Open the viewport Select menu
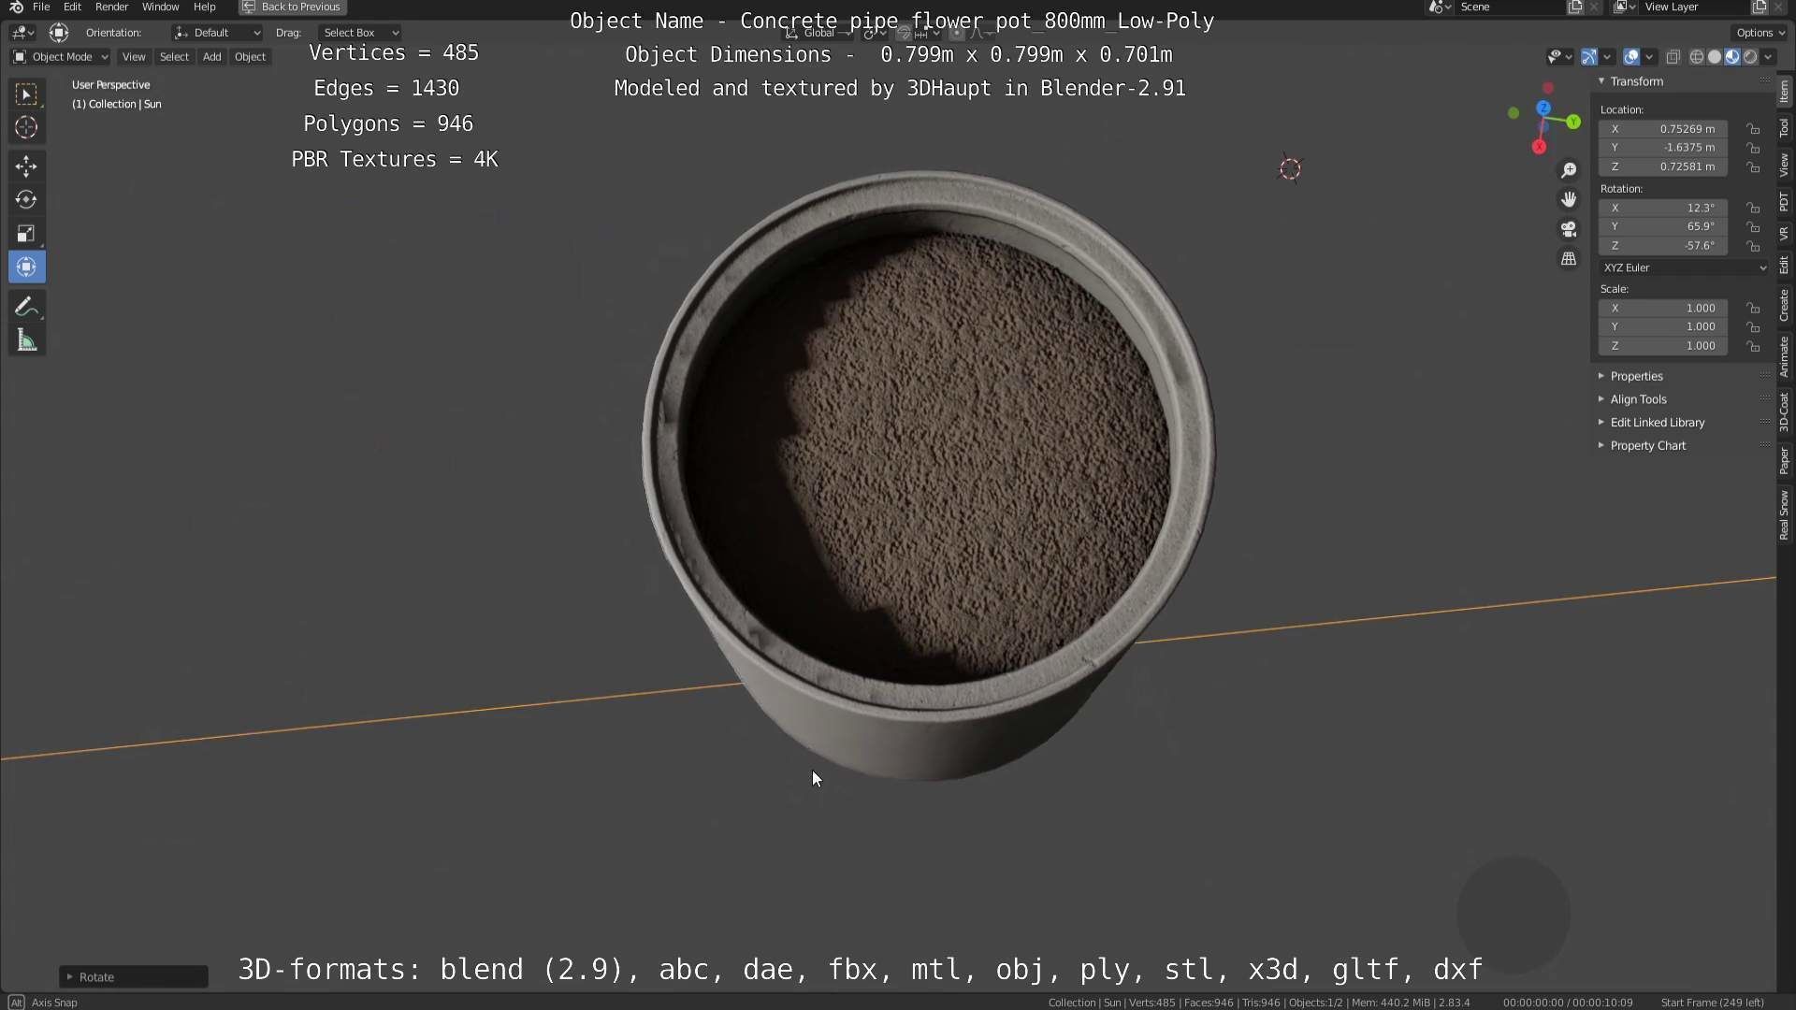The width and height of the screenshot is (1796, 1010). point(174,57)
